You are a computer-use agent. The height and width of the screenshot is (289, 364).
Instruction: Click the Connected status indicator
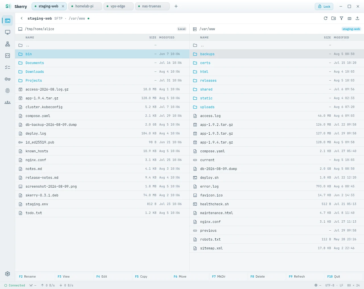coord(15,285)
